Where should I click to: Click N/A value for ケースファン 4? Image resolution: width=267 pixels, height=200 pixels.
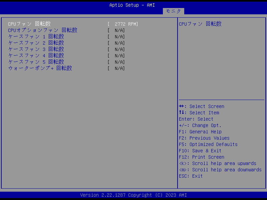coord(116,56)
